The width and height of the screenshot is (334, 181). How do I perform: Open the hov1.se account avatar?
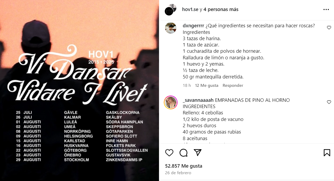(171, 10)
